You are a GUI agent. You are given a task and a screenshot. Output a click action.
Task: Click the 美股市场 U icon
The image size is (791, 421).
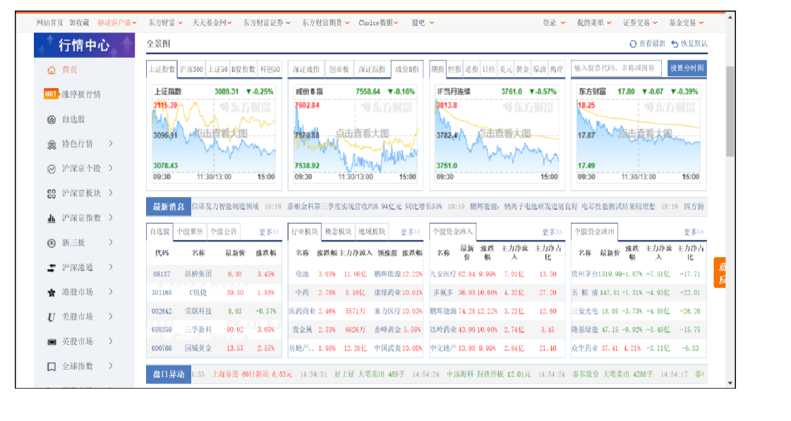[52, 318]
